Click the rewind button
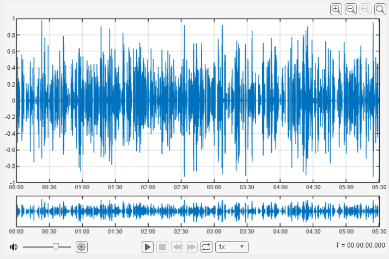Image resolution: width=389 pixels, height=259 pixels. coord(177,247)
